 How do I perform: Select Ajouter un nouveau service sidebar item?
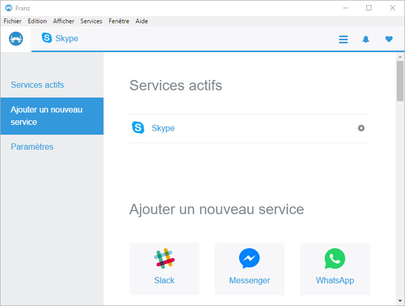pos(52,116)
